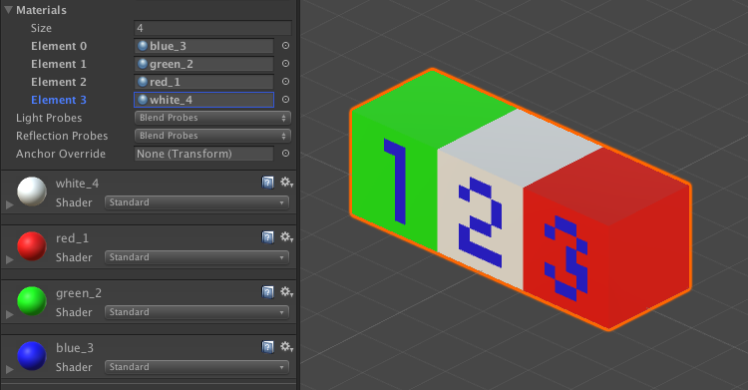Screen dimensions: 748x390
Task: Expand the green_2 material properties
Action: (x=9, y=314)
